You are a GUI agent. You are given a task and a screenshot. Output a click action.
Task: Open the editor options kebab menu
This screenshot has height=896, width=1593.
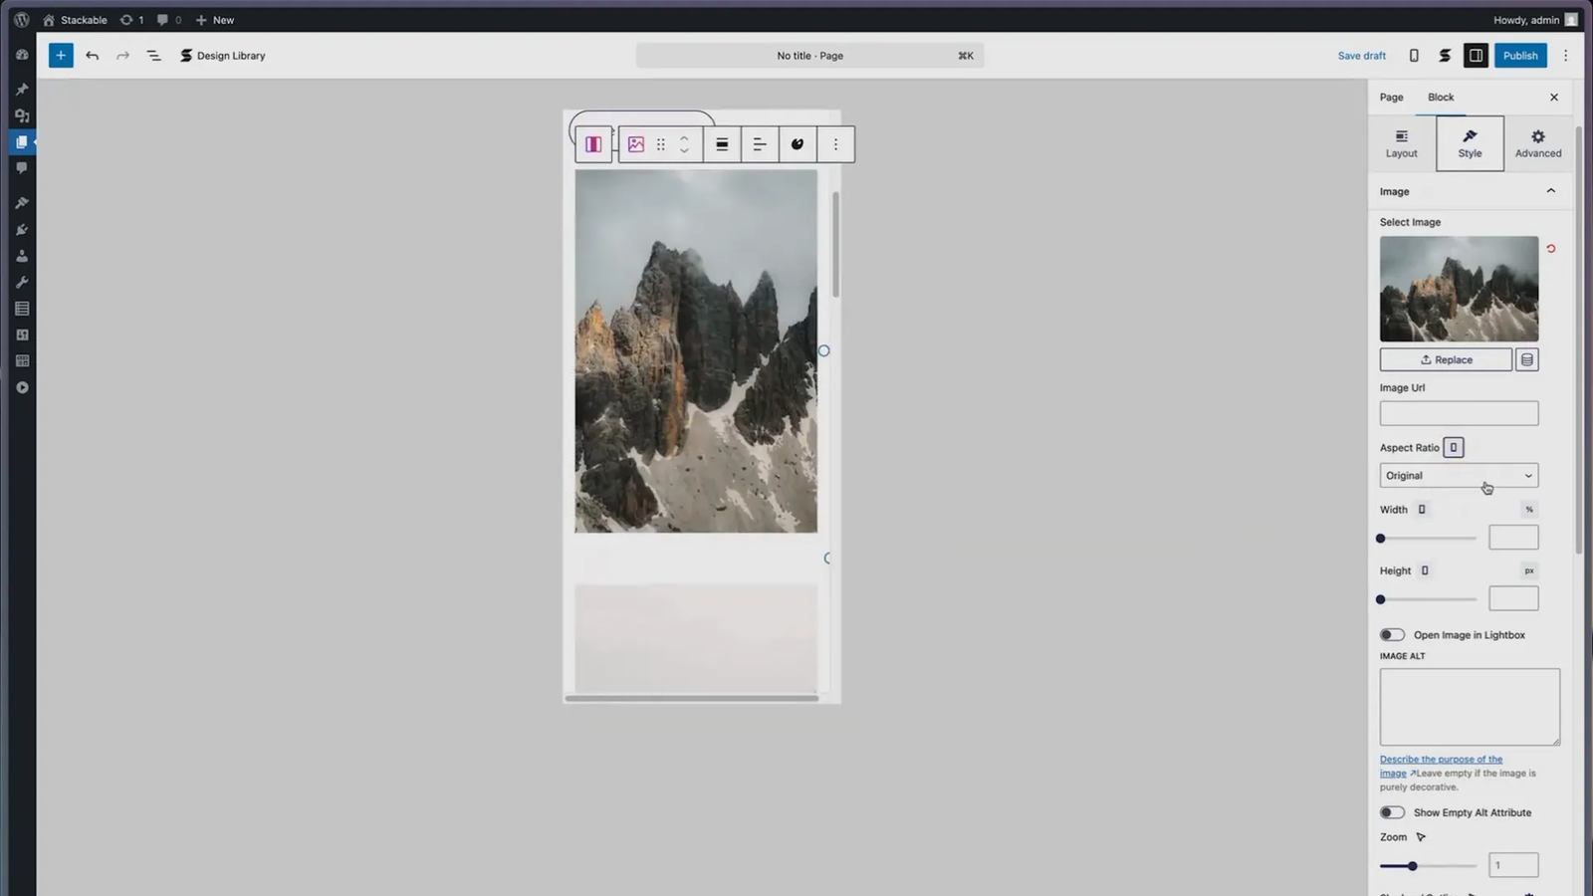[x=1565, y=56]
